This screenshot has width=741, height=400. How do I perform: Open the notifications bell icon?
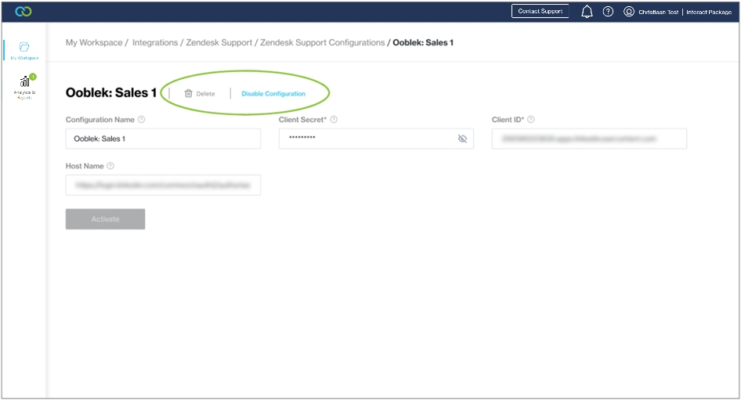pos(587,12)
